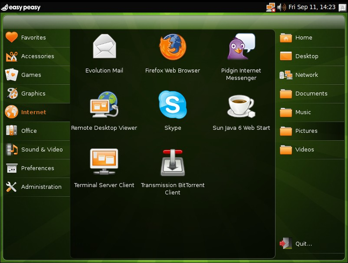Click the date and time clock

point(312,7)
